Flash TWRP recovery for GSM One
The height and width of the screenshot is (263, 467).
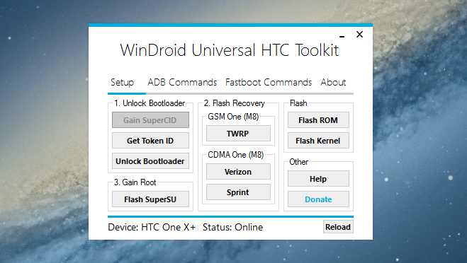[x=238, y=134]
